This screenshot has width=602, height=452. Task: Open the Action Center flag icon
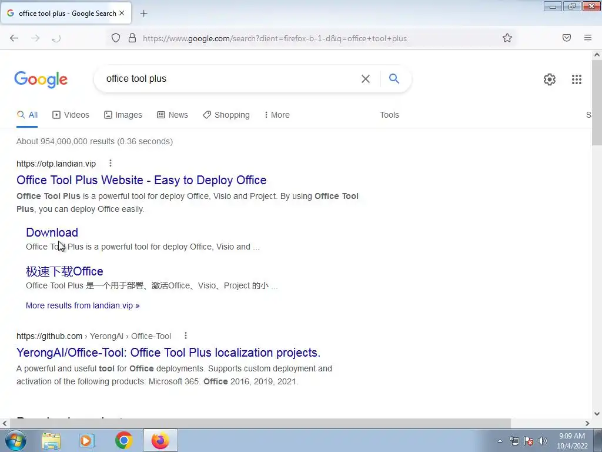coord(529,441)
